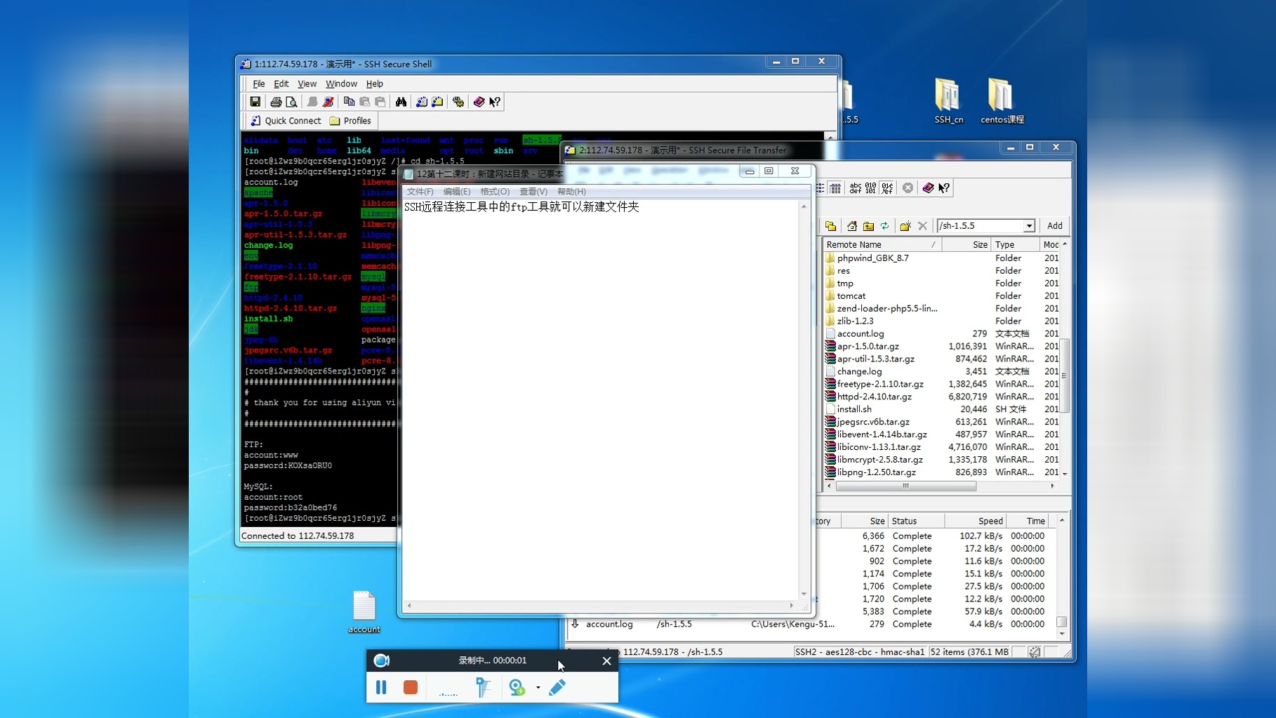
Task: Click the details view icon in File Transfer toolbar
Action: [835, 188]
